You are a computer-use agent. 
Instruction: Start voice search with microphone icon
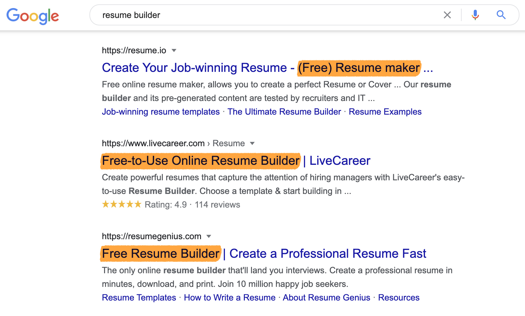pyautogui.click(x=475, y=15)
